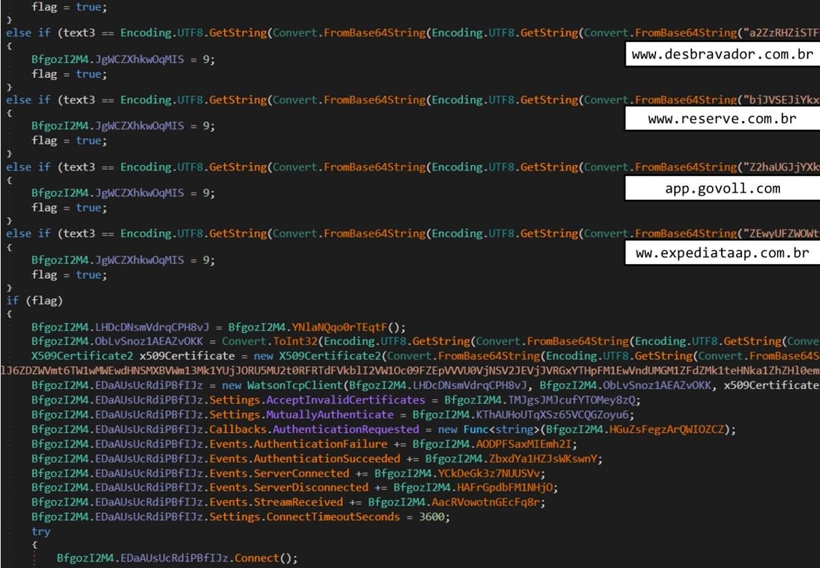
Task: Click the ServerConnected event name
Action: coord(301,473)
